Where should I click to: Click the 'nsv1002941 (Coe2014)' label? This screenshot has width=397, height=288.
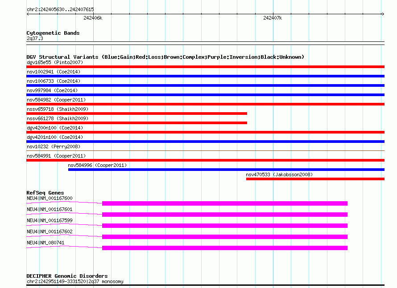(x=54, y=72)
